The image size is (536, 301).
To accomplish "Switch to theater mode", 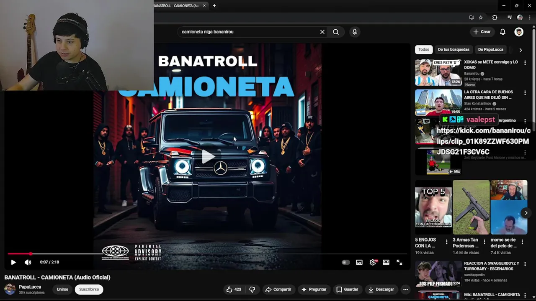I will coord(386,262).
